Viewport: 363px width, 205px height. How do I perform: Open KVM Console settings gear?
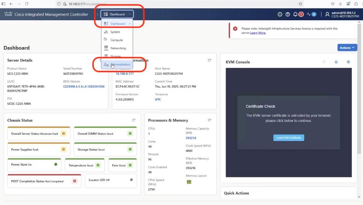(348, 62)
